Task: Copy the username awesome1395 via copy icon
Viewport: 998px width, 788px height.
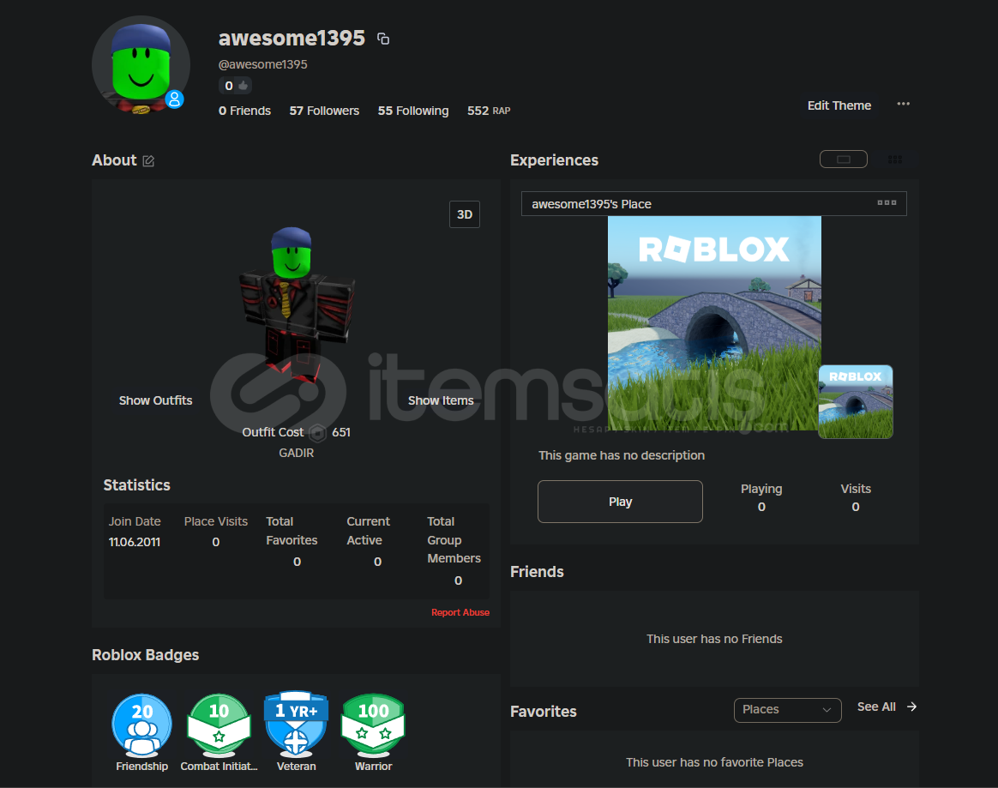Action: [x=383, y=39]
